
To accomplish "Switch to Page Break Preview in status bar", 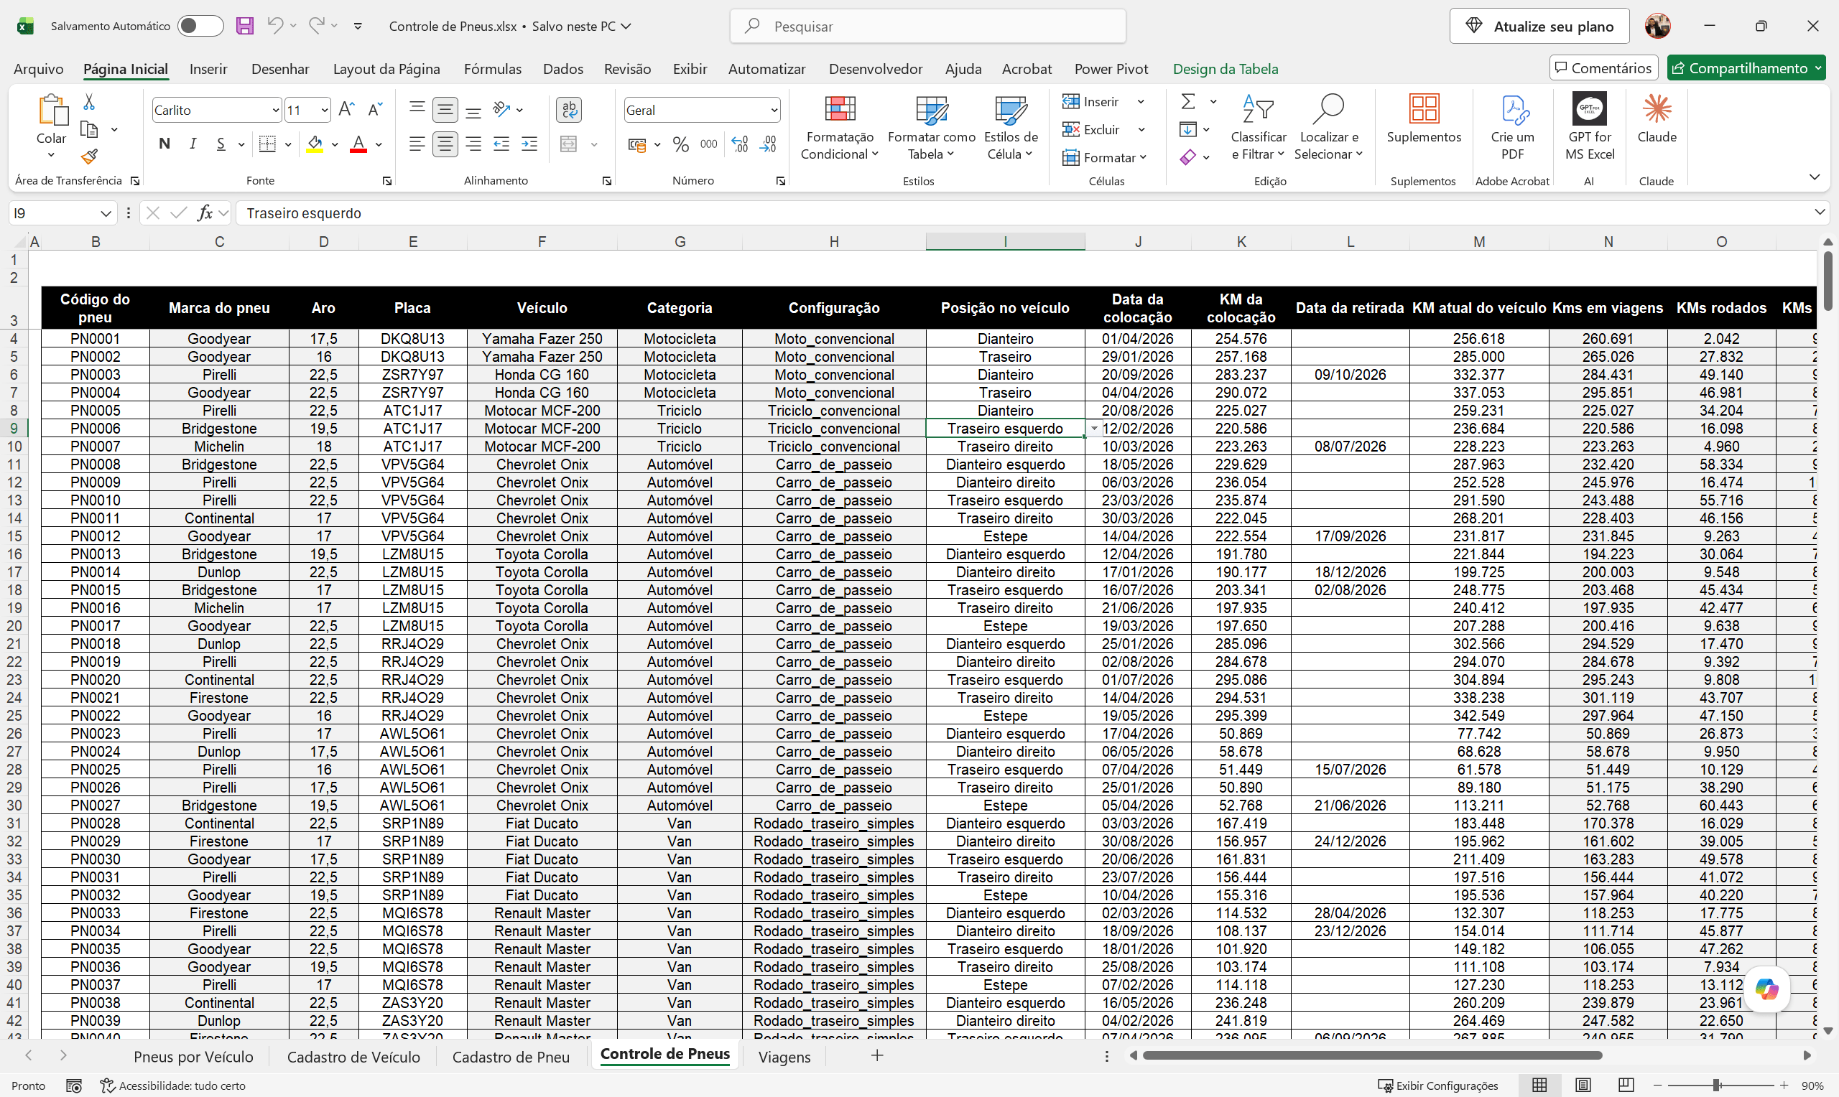I will click(x=1626, y=1086).
